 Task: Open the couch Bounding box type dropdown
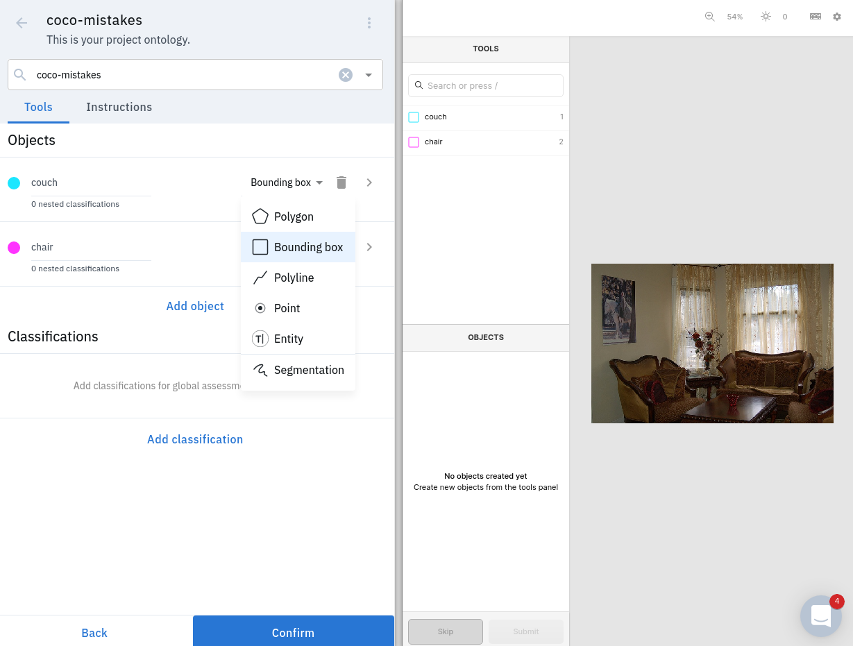tap(287, 182)
